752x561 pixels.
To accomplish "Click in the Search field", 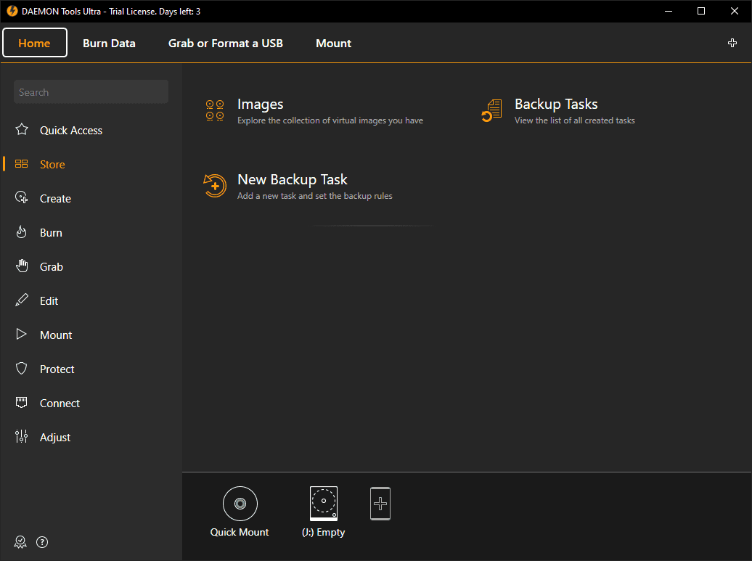I will click(x=91, y=92).
